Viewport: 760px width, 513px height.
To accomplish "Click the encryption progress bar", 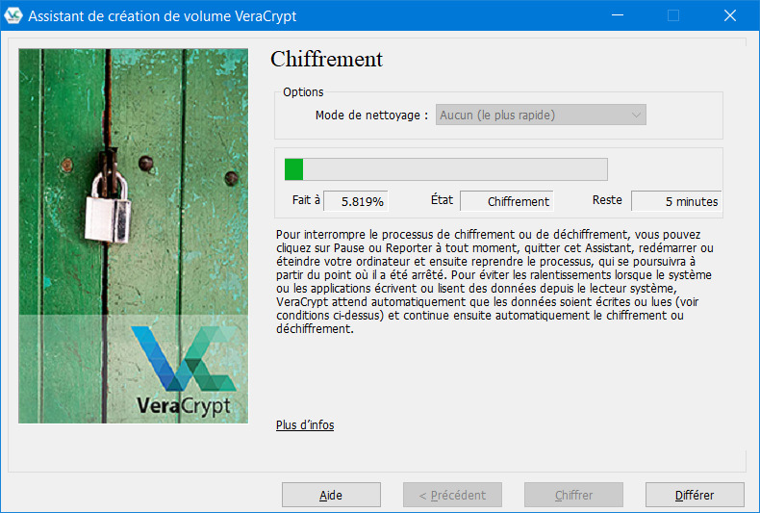I will click(x=446, y=169).
